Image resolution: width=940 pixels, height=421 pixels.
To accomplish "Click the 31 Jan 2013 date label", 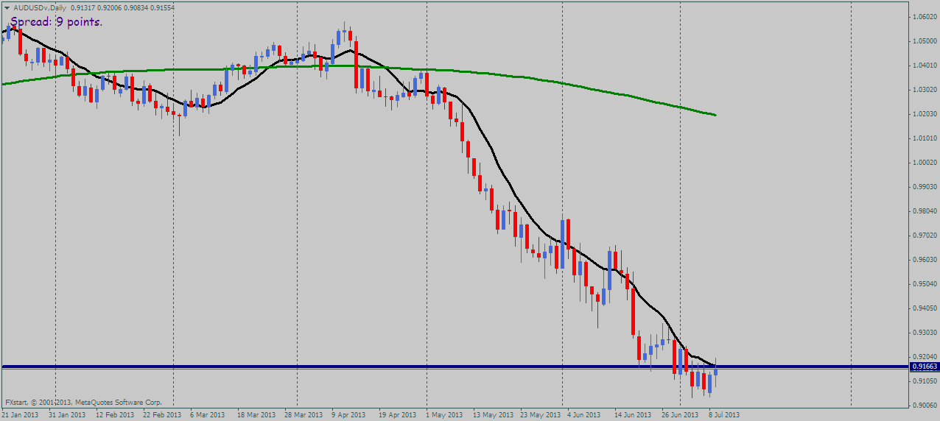I will click(x=67, y=415).
